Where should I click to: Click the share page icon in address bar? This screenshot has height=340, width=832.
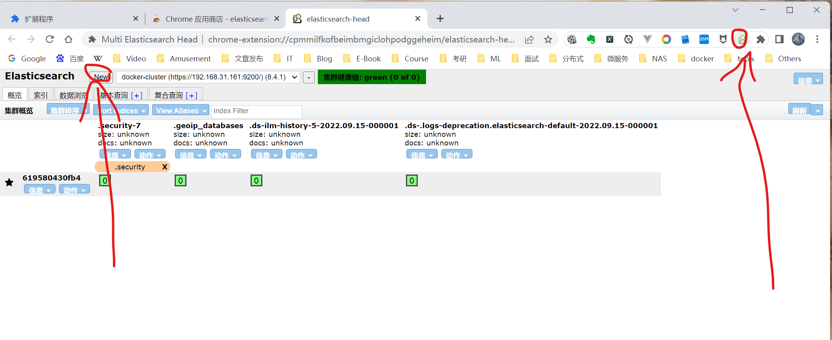click(x=529, y=39)
